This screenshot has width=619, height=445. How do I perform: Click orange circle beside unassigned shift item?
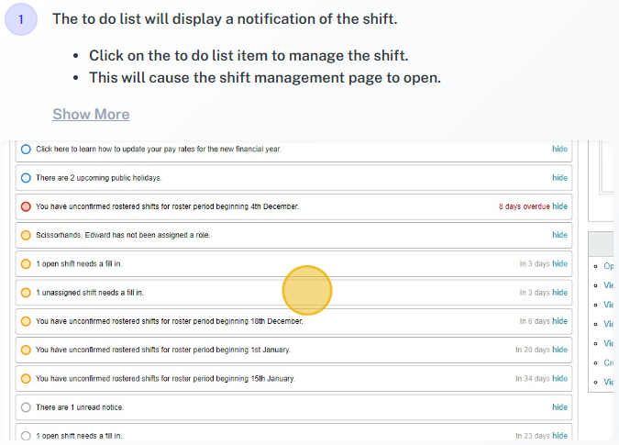pos(26,293)
